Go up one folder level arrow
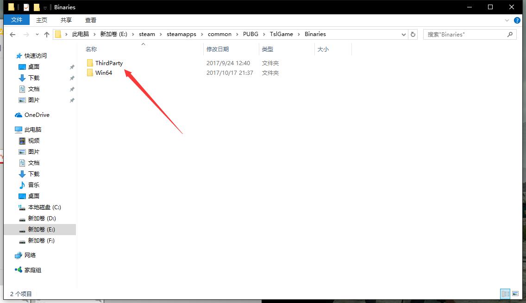This screenshot has height=303, width=526. (47, 35)
